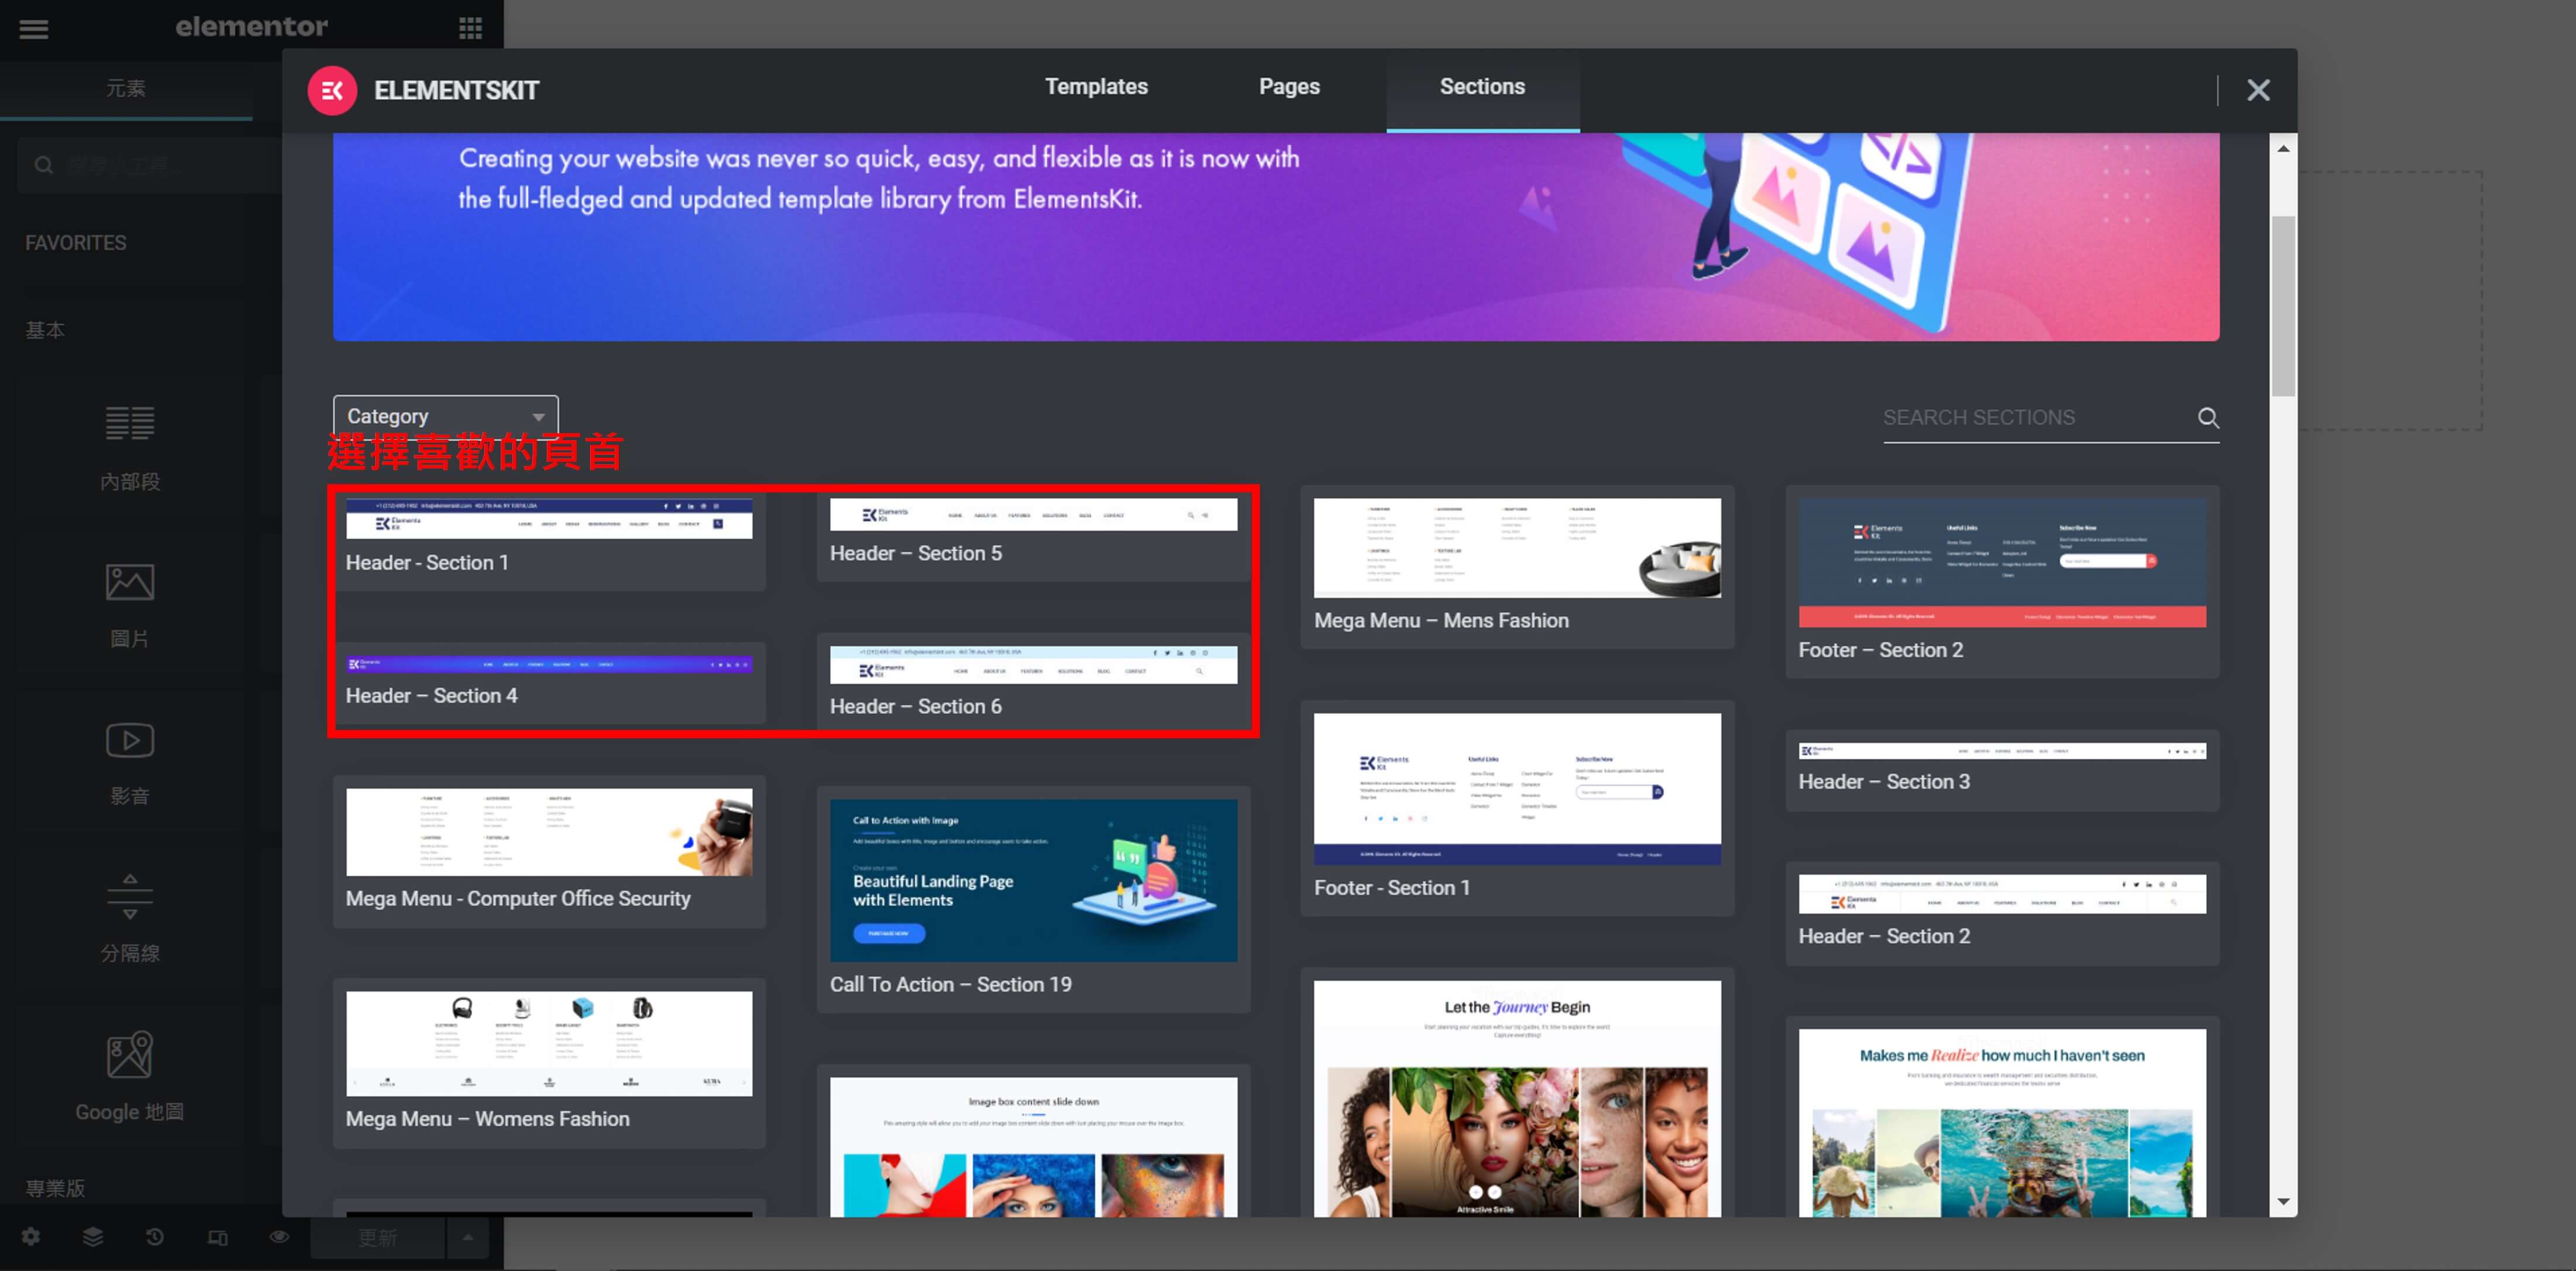Screen dimensions: 2576x1271
Task: Open Elementor settings gear icon
Action: click(x=31, y=1237)
